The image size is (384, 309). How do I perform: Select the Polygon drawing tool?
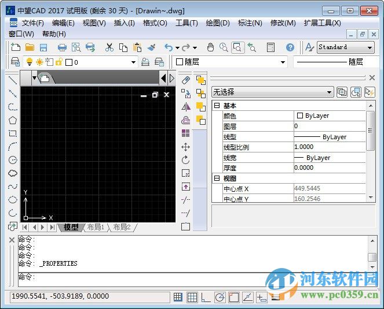click(x=13, y=120)
